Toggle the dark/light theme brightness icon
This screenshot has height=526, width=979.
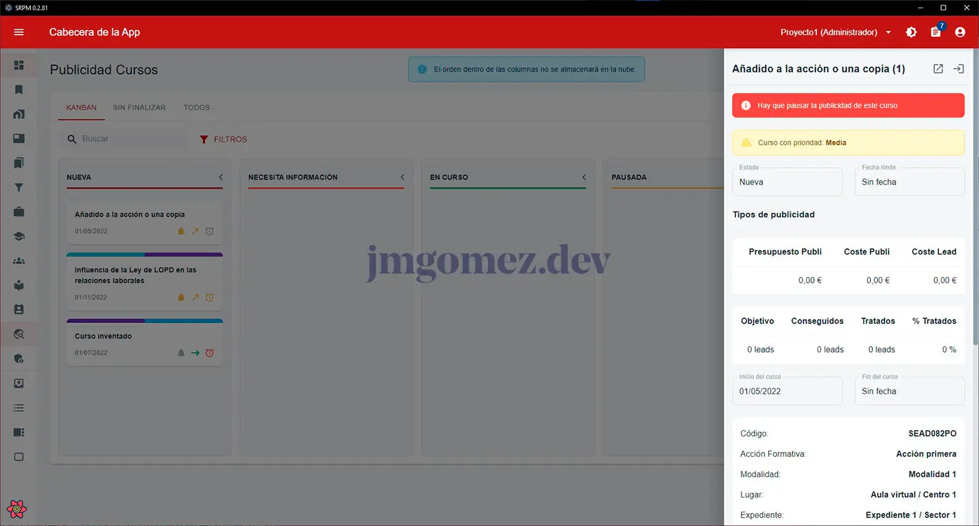pos(911,32)
